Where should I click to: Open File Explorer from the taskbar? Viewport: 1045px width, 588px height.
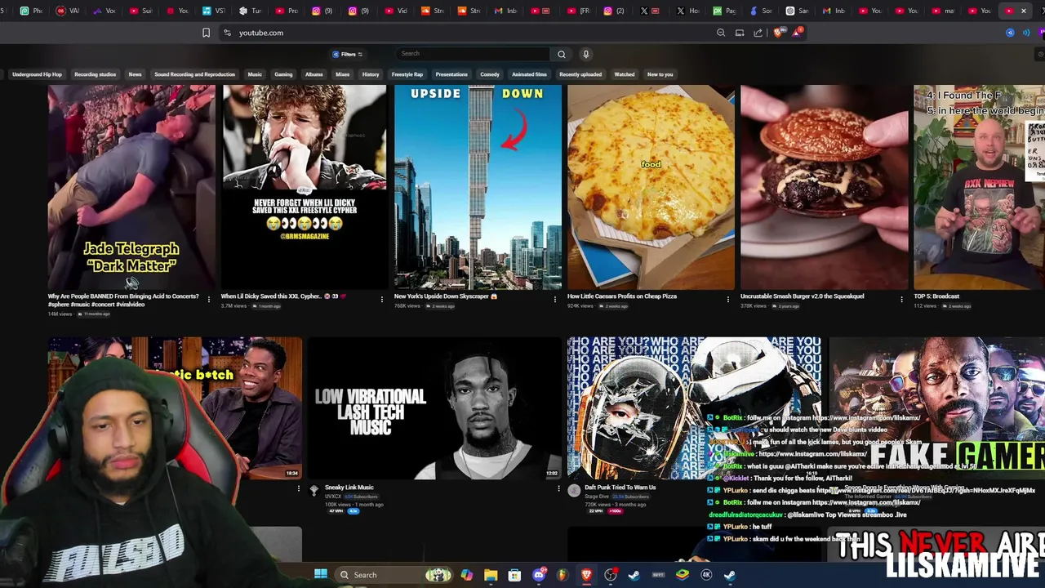click(491, 575)
